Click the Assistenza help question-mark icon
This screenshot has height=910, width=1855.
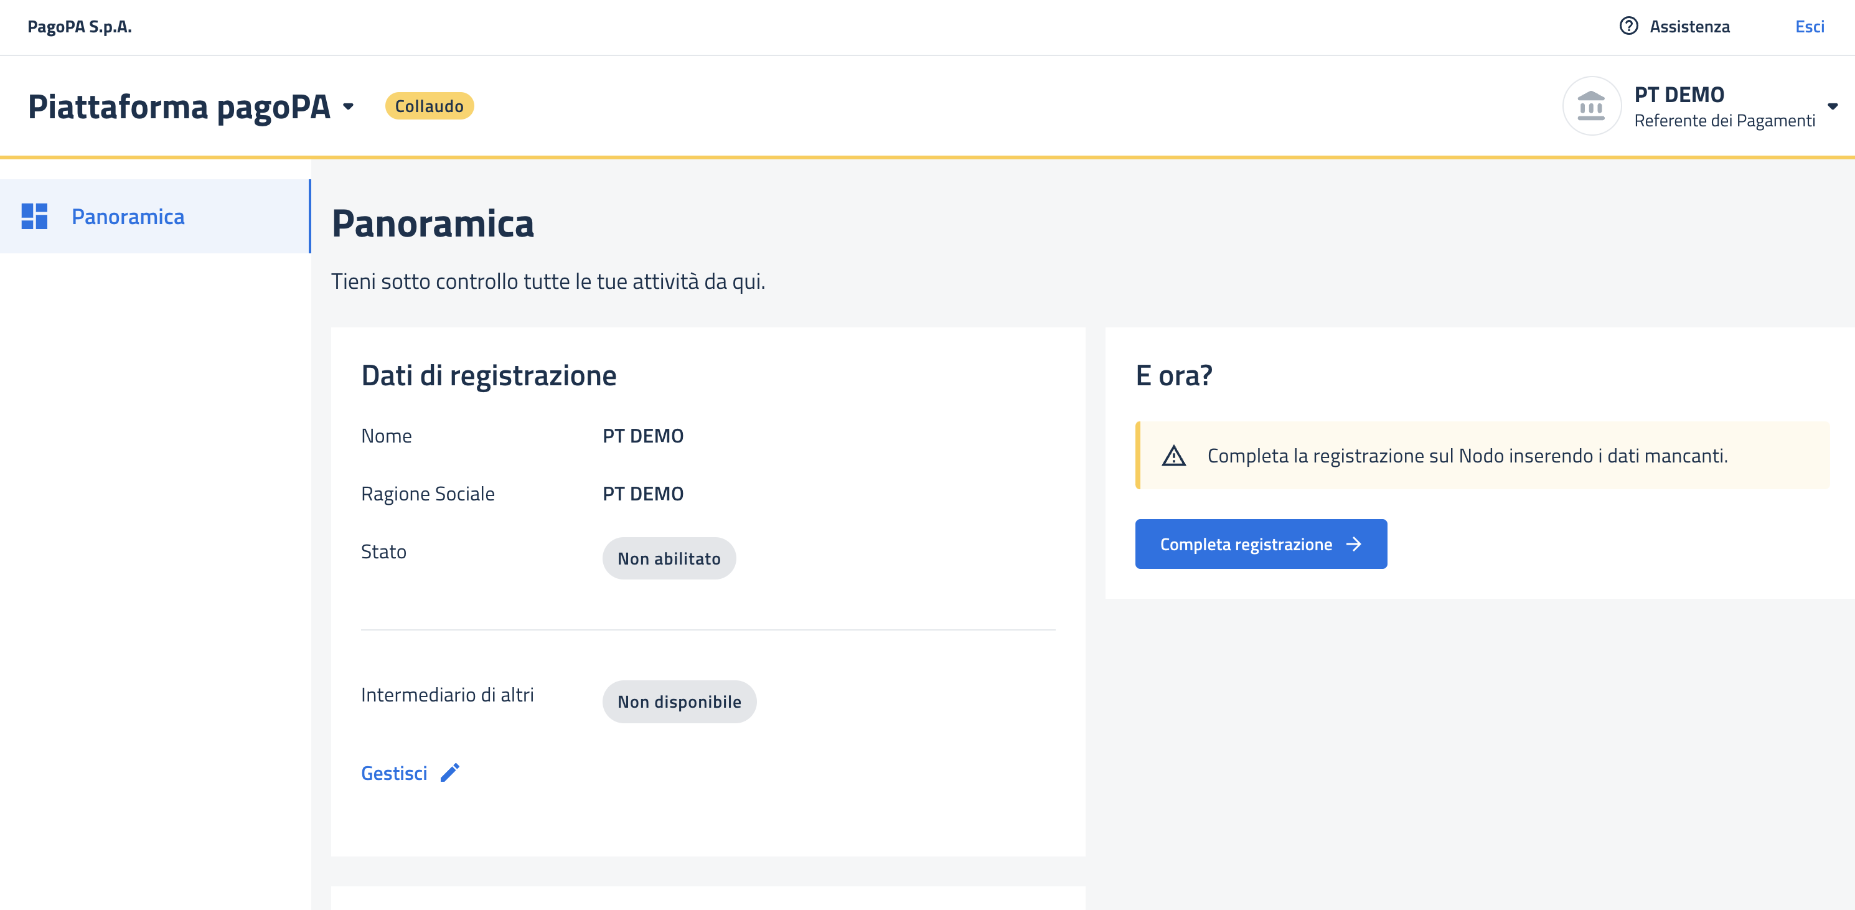(1628, 27)
